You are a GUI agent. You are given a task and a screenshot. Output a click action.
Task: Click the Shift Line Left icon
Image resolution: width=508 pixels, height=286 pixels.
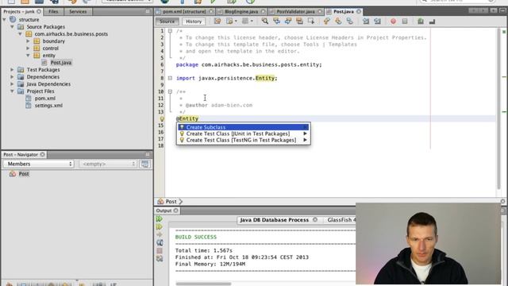point(366,21)
